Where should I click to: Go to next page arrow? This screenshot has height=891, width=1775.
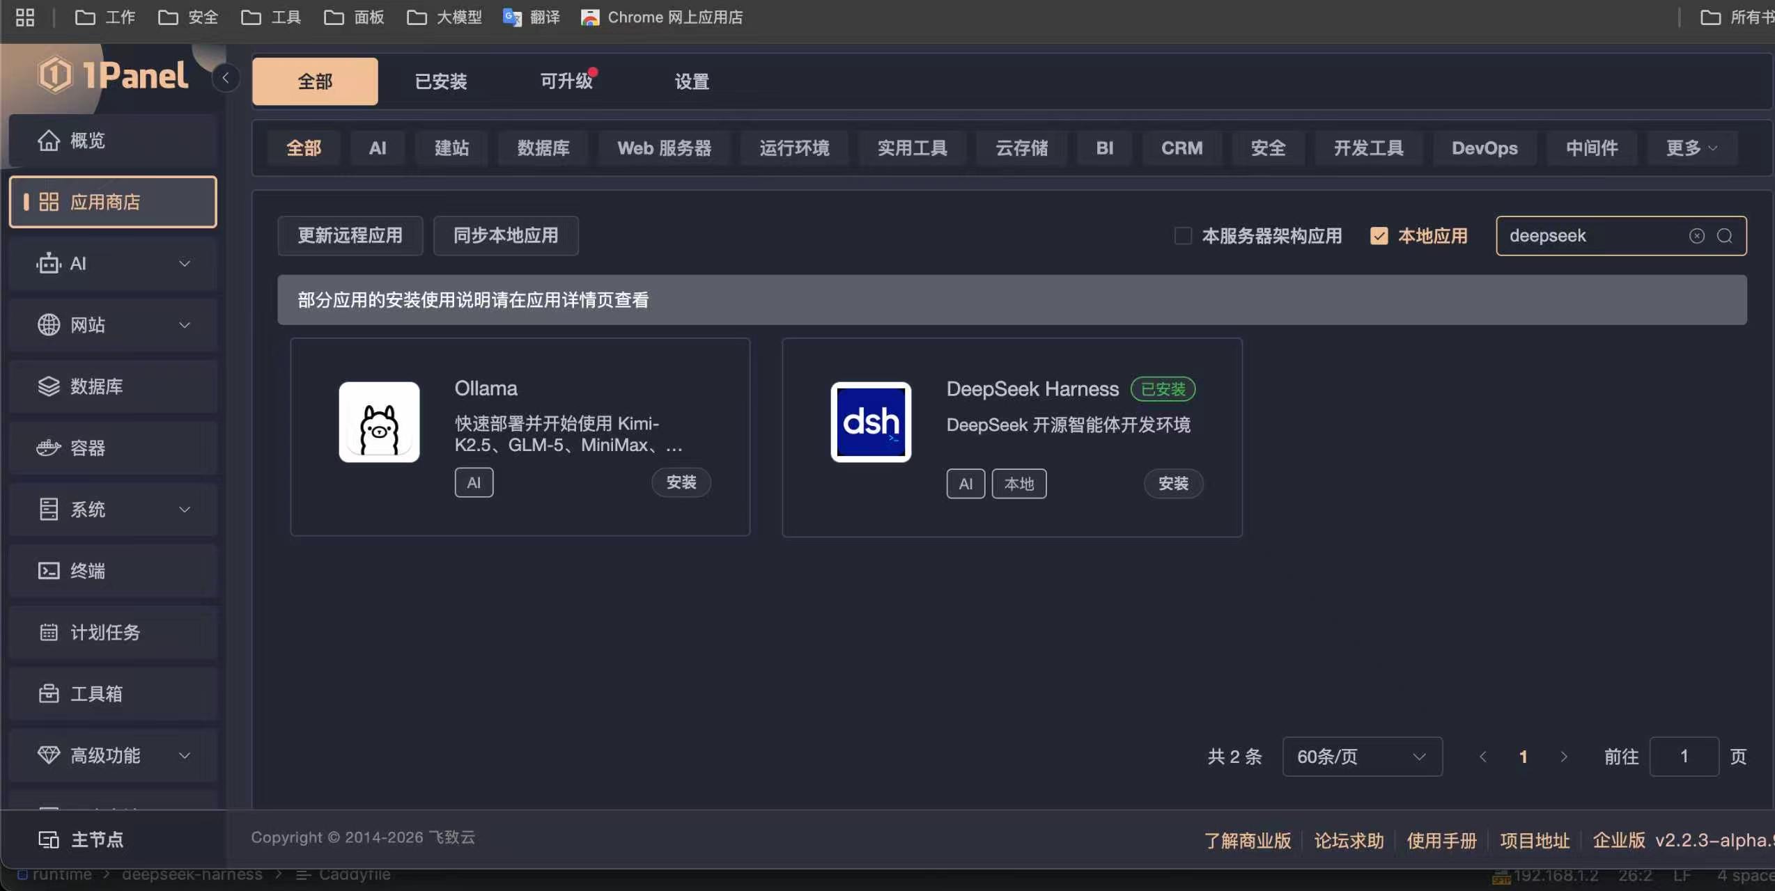click(x=1564, y=757)
